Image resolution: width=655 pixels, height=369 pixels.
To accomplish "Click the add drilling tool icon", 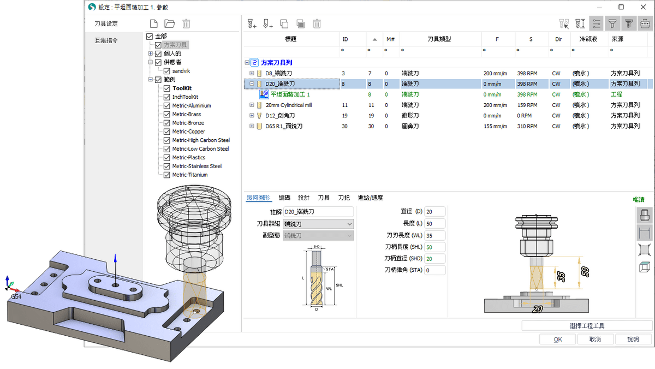I will point(267,24).
